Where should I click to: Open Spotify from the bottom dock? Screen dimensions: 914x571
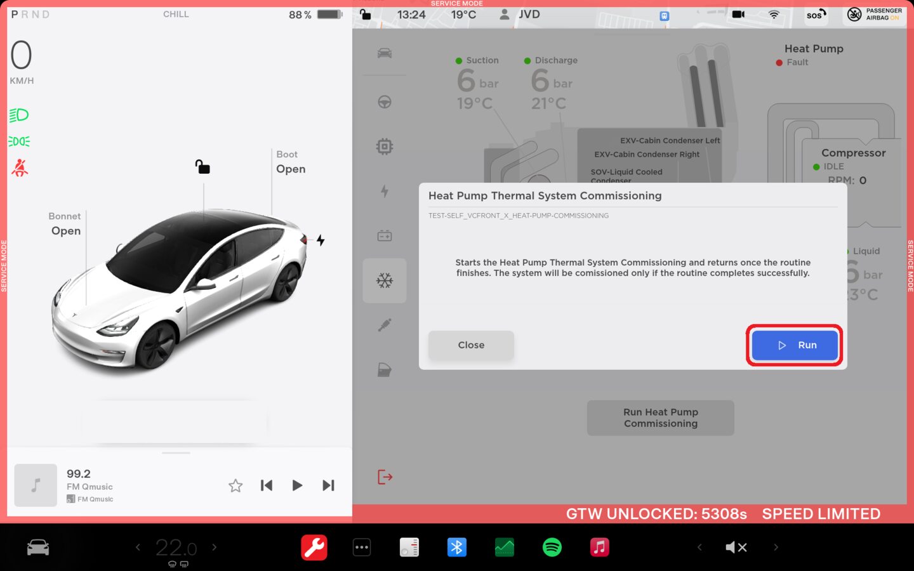coord(552,547)
